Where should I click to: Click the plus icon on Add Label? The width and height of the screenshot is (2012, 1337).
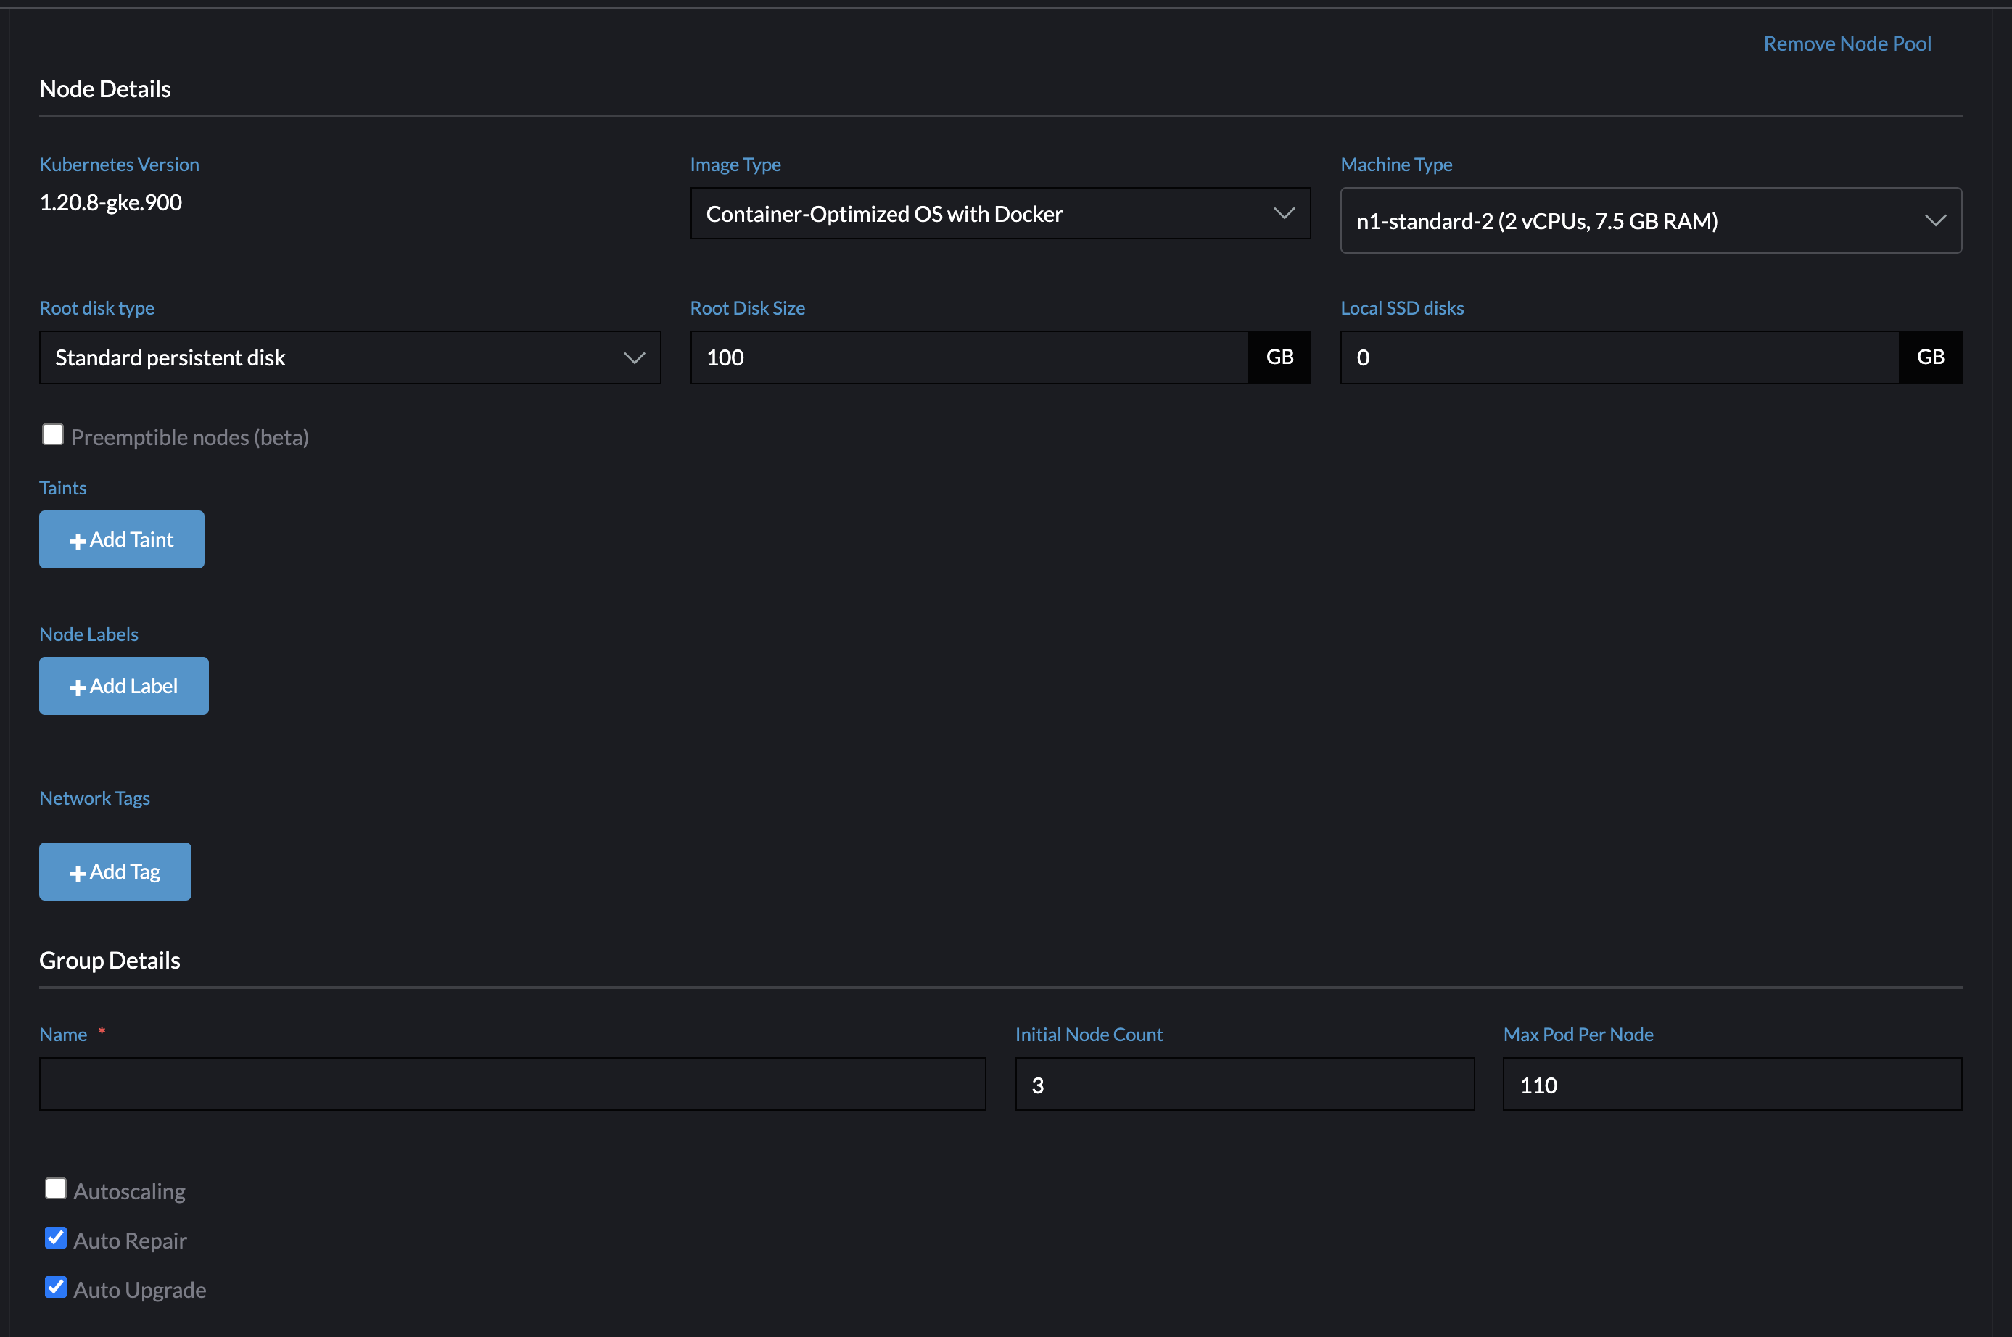click(78, 686)
